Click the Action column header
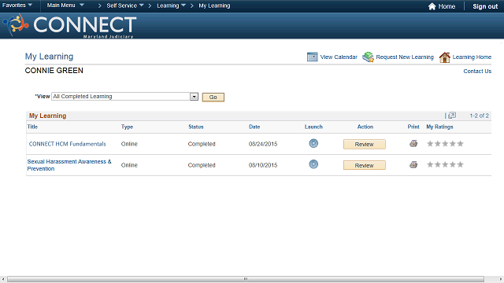The height and width of the screenshot is (283, 504). click(365, 127)
